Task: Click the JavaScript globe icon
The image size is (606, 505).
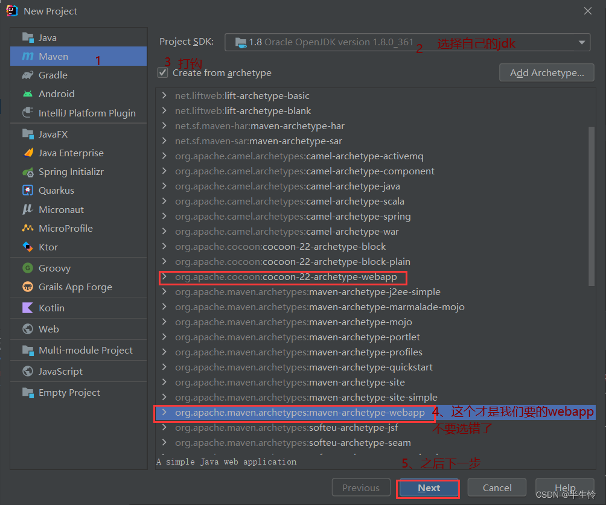Action: (x=28, y=371)
